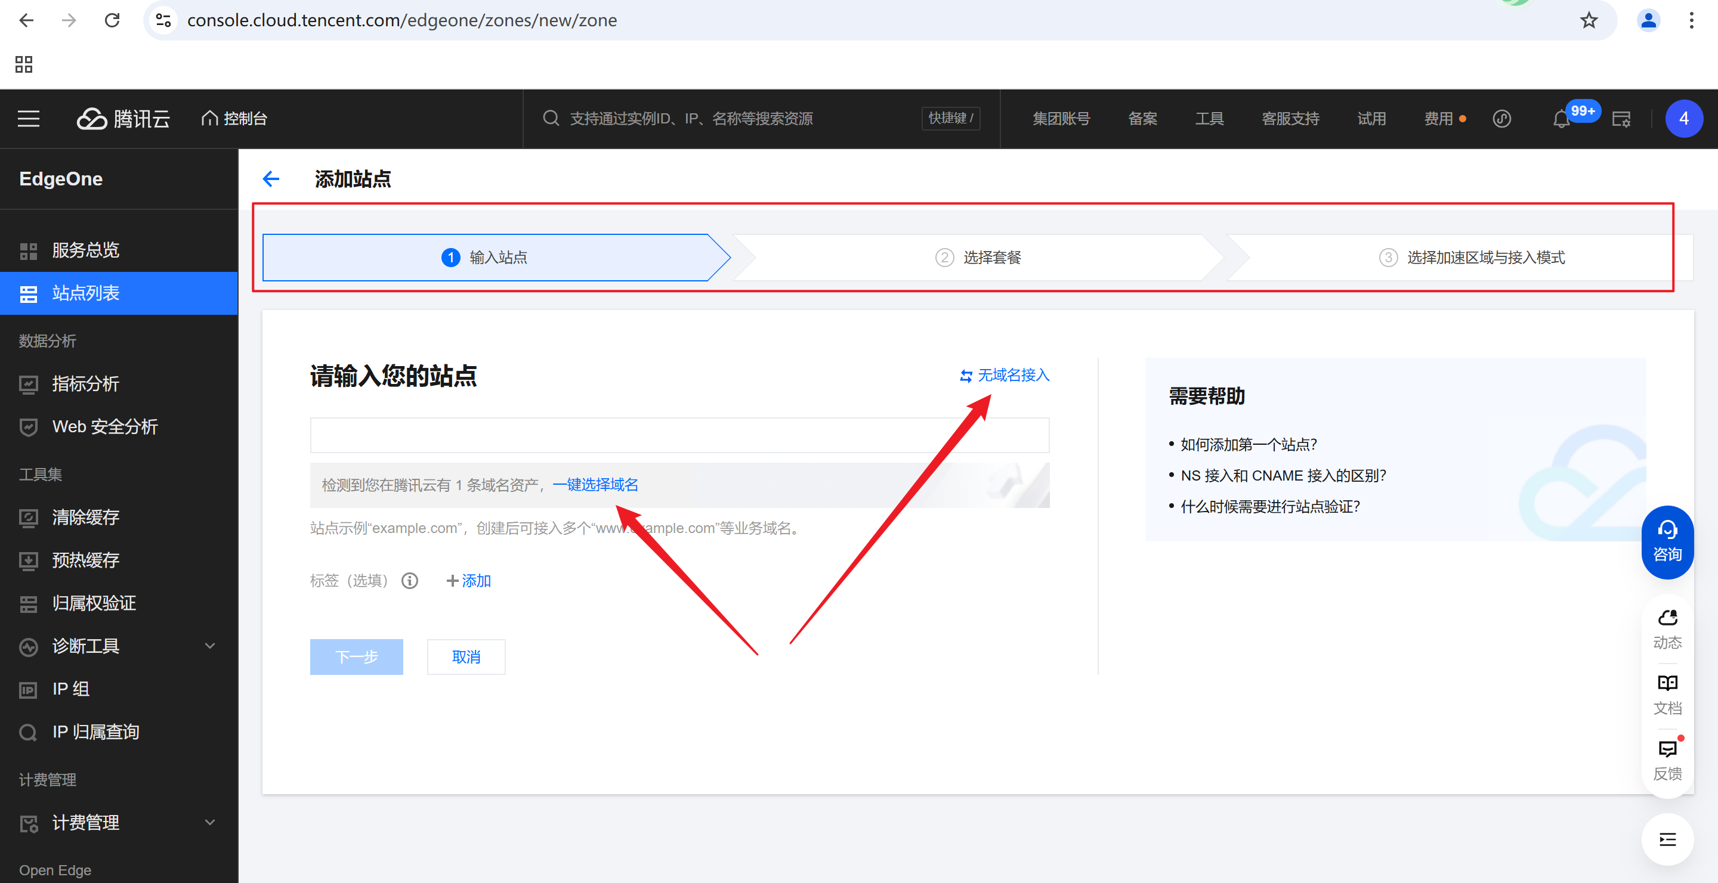Click the 快捷键 / shortcut hint

coord(951,119)
